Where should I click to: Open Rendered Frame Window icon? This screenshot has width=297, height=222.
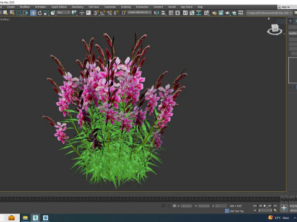(x=221, y=13)
